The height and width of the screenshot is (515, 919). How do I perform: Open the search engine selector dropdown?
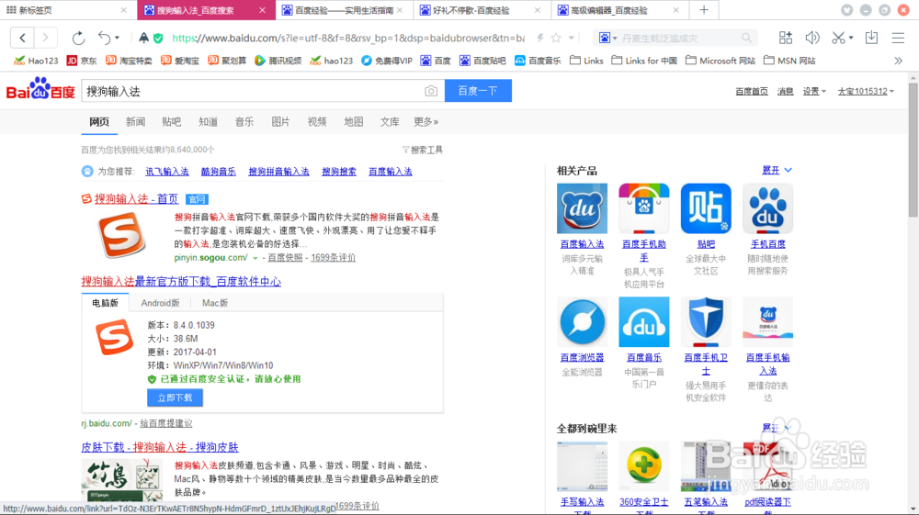[608, 38]
